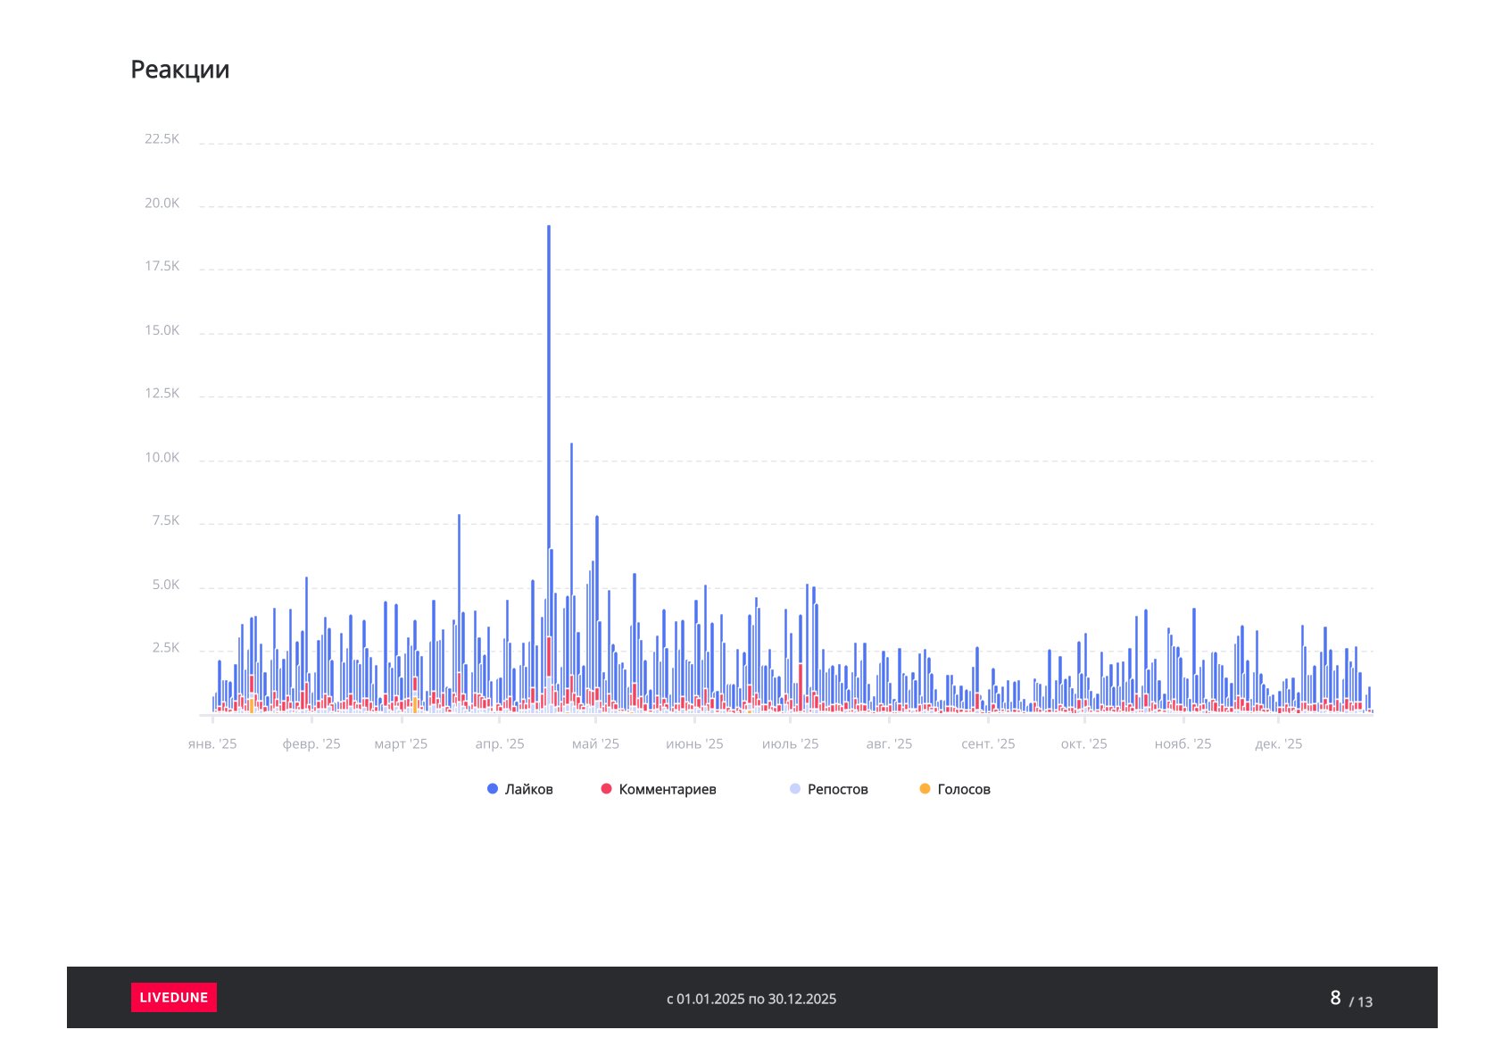The width and height of the screenshot is (1502, 1063).
Task: Toggle the Лайков series label
Action: [x=528, y=789]
